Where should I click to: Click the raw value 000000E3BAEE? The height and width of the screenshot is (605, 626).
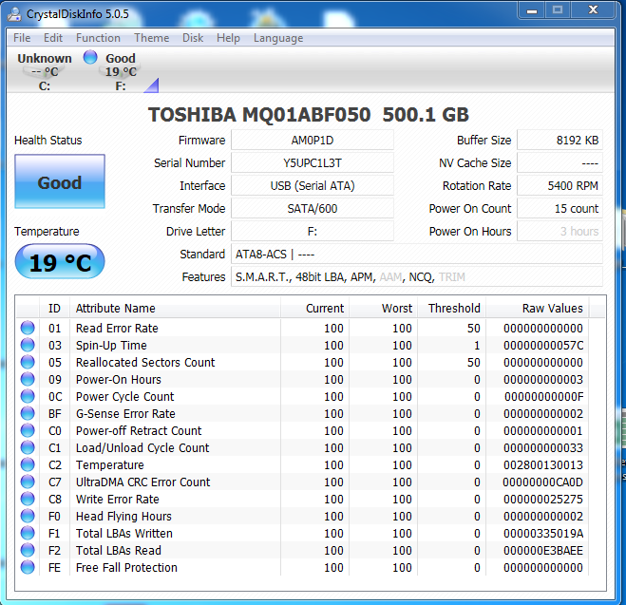tap(543, 550)
